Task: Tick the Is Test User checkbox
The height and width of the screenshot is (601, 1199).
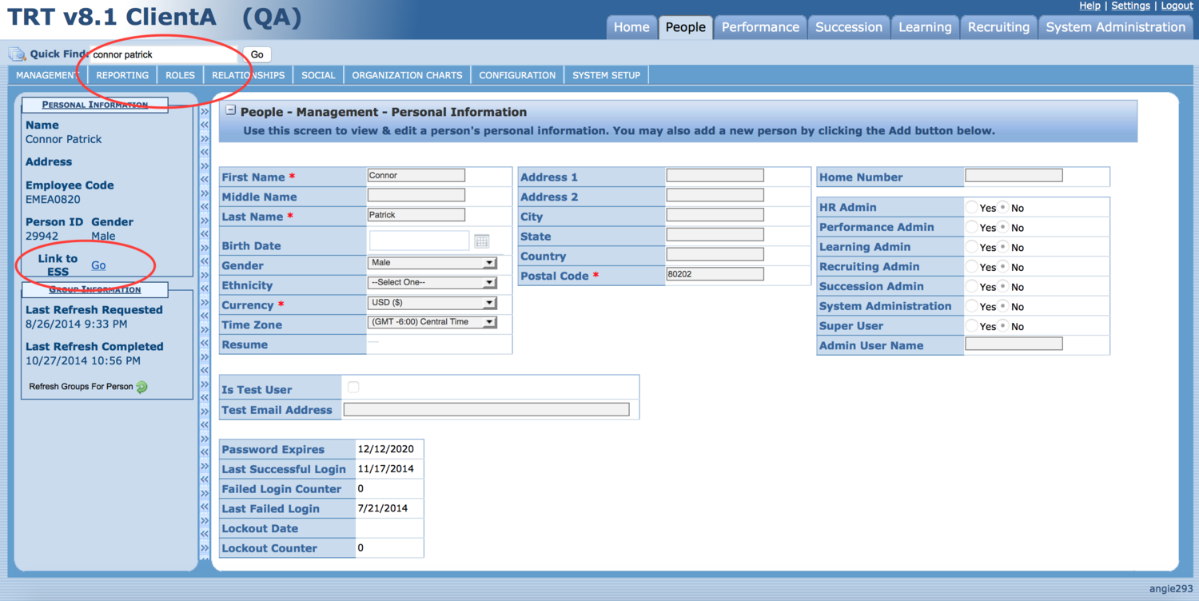Action: 353,387
